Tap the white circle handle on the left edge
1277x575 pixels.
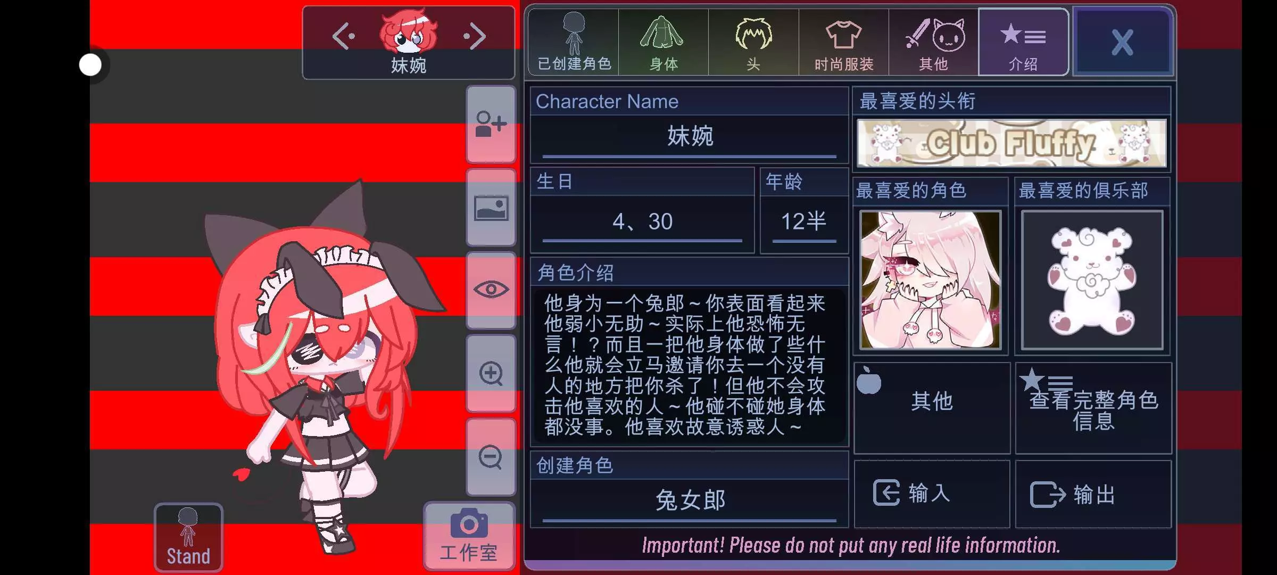pos(90,65)
